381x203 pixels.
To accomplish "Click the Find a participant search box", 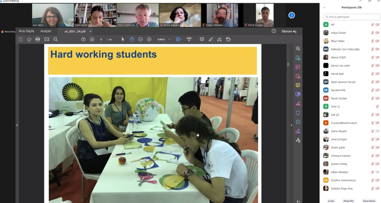I will click(x=352, y=17).
